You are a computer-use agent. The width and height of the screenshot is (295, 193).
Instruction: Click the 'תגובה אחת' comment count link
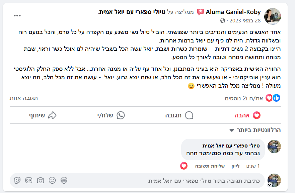pyautogui.click(x=24, y=98)
